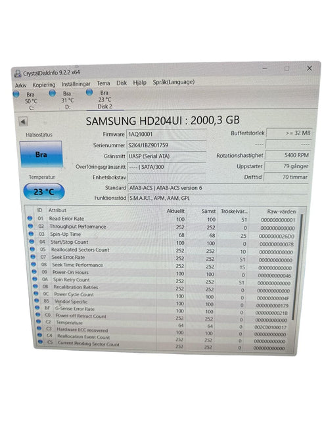322x429 pixels.
Task: Click the Buffertstorlek value 32 MB
Action: pyautogui.click(x=289, y=133)
